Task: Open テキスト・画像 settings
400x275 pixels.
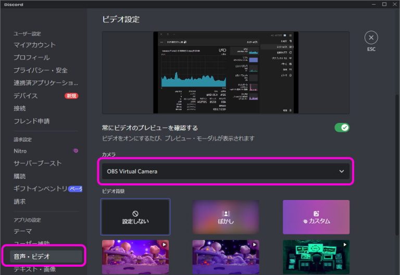Action: (x=34, y=269)
